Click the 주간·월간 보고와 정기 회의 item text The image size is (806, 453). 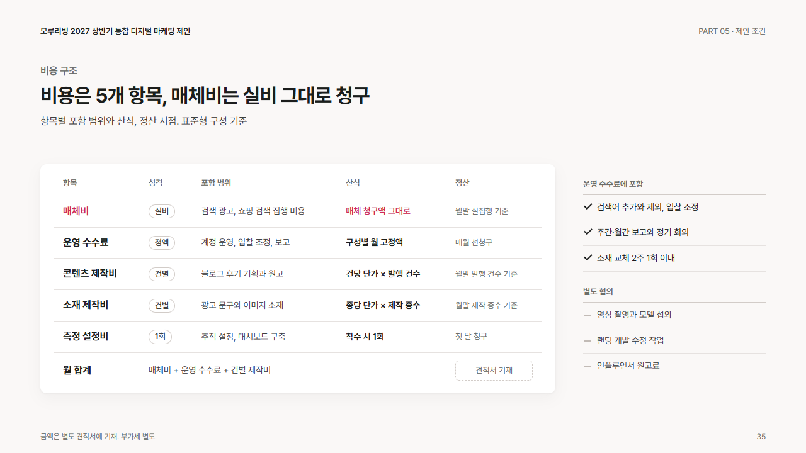[643, 232]
